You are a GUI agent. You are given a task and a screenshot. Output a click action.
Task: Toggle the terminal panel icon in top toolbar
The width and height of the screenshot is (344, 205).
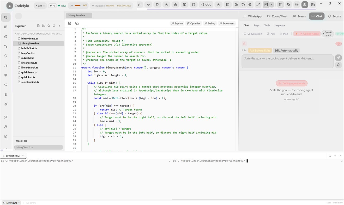(x=266, y=5)
